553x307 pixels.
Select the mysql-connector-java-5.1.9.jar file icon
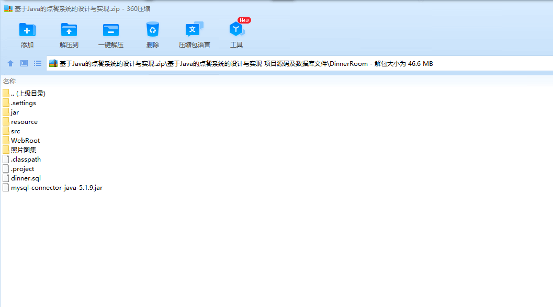tap(6, 188)
